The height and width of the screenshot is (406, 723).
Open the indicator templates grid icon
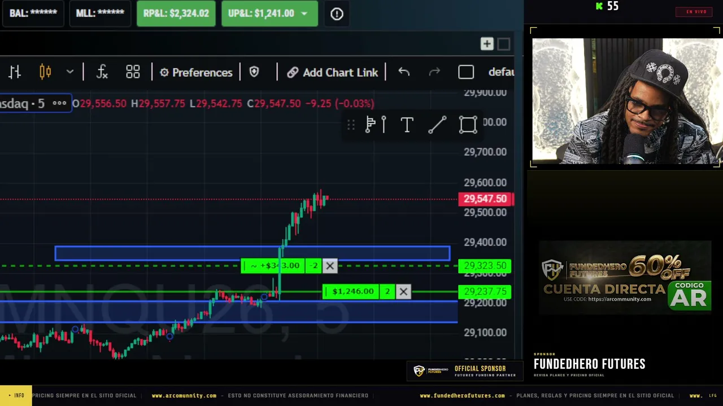point(133,72)
